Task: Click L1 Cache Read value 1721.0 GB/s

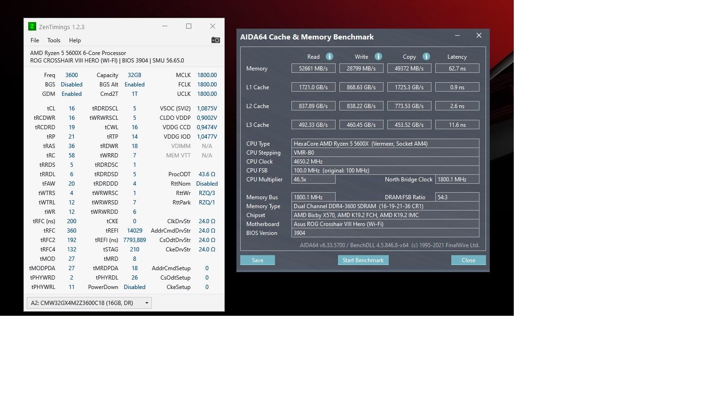Action: 313,87
